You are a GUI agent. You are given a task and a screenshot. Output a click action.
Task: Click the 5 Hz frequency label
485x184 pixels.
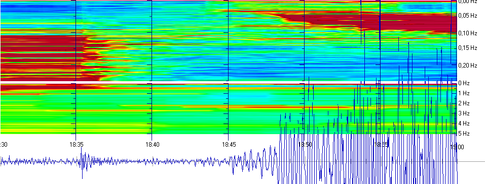pos(464,134)
